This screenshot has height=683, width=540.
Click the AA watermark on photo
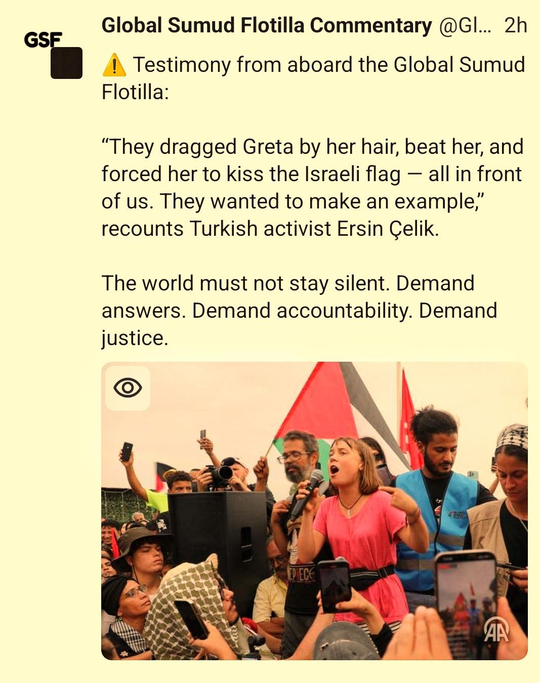coord(496,630)
